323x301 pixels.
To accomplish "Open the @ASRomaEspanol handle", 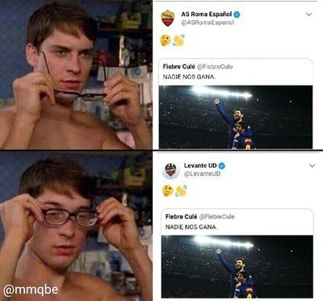I will (x=208, y=23).
